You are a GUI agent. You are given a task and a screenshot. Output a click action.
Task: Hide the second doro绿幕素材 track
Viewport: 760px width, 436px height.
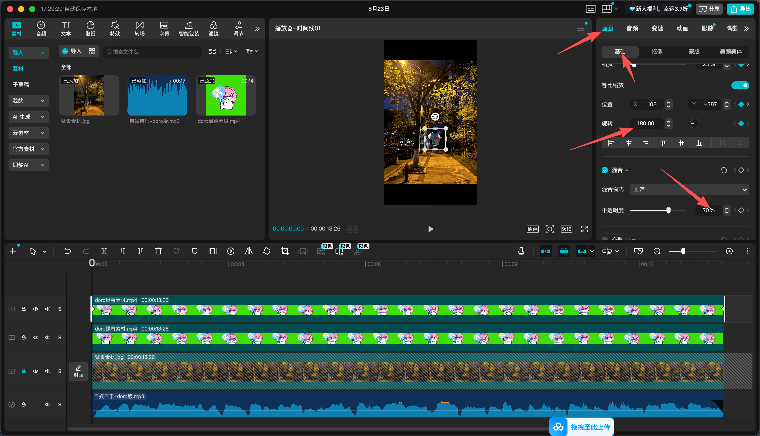35,338
